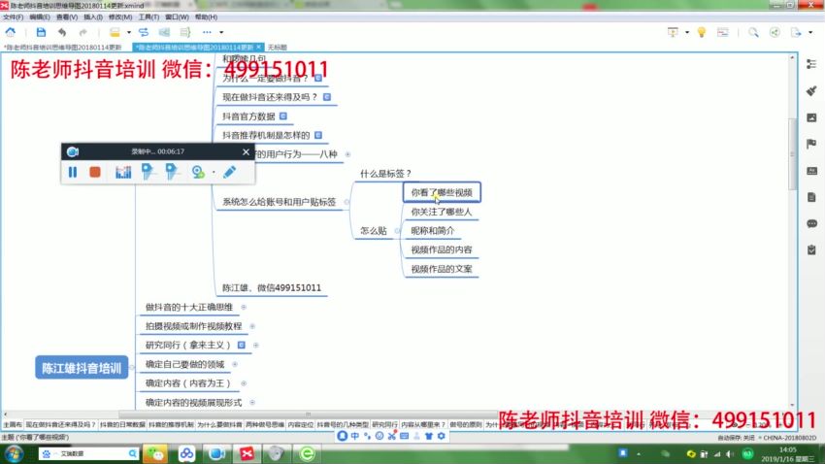
Task: Close the recorder floating toolbar
Action: (x=246, y=151)
